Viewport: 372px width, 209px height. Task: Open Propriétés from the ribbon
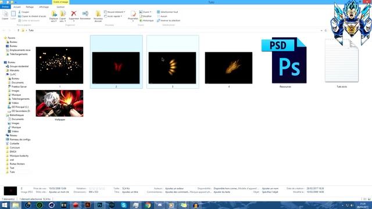click(x=133, y=16)
